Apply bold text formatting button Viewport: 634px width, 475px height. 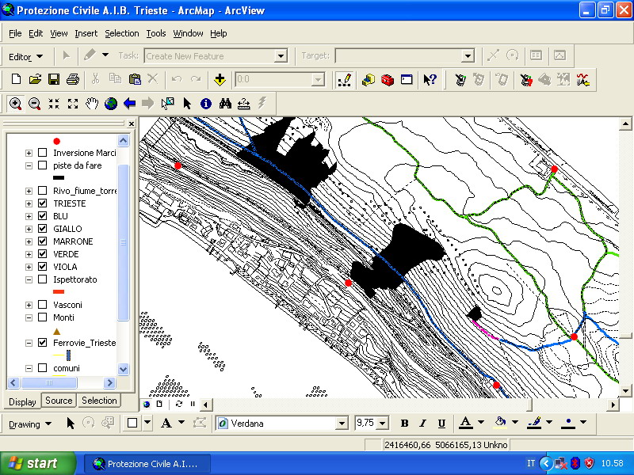404,424
